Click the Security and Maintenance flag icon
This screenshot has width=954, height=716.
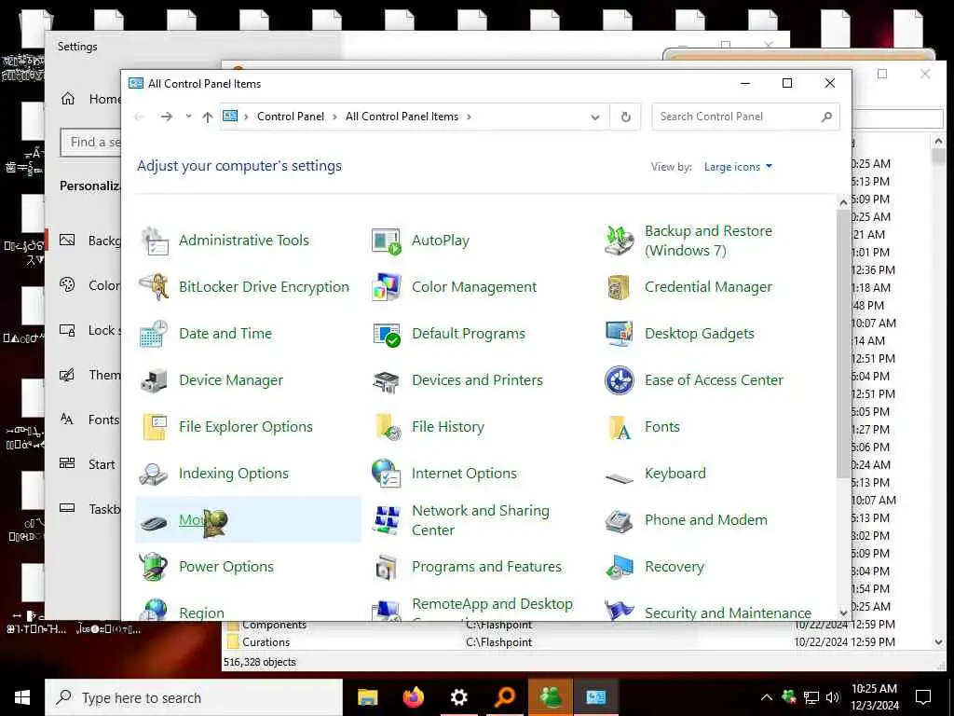620,610
